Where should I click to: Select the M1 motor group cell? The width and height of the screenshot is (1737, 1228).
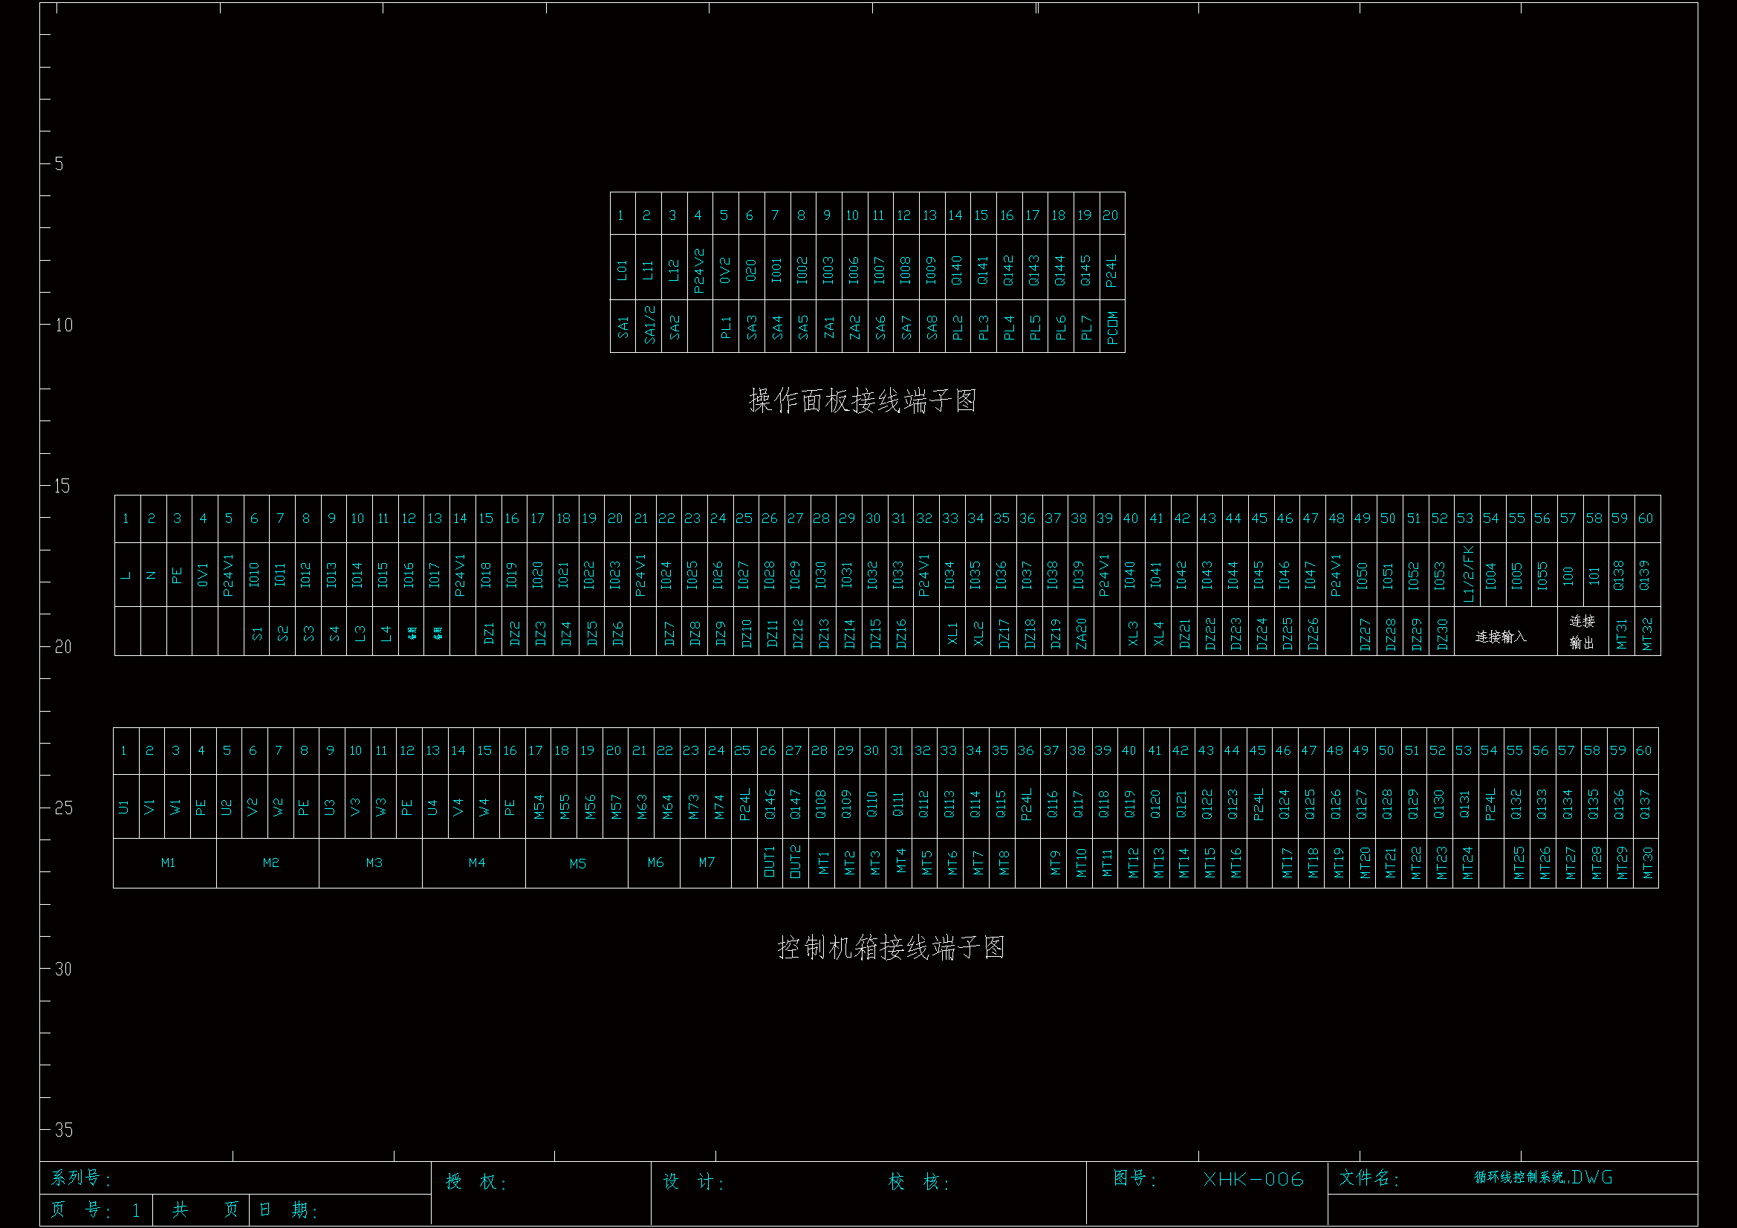[168, 862]
